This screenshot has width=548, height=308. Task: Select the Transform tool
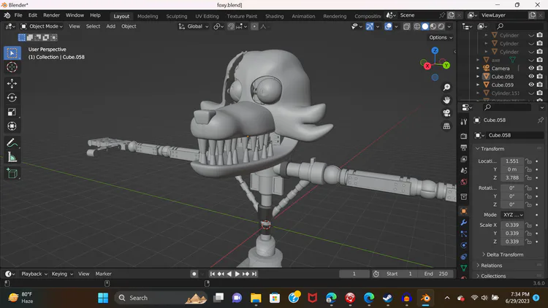[12, 126]
